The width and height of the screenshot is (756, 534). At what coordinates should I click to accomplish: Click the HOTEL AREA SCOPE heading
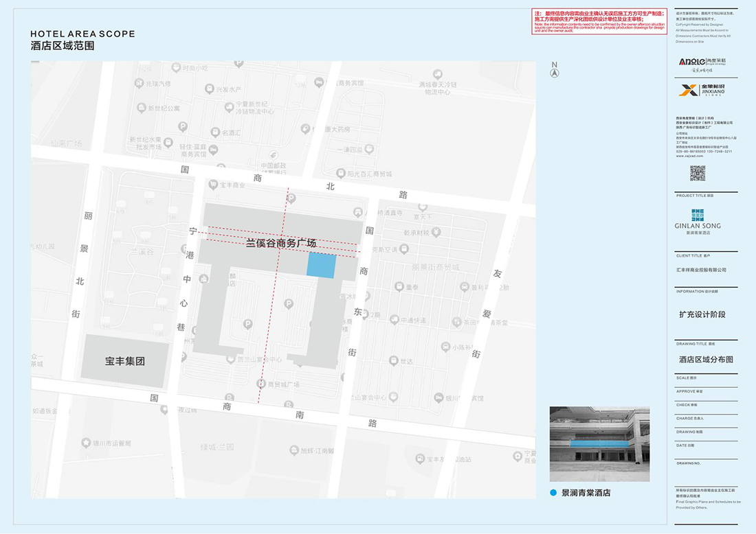tap(83, 34)
